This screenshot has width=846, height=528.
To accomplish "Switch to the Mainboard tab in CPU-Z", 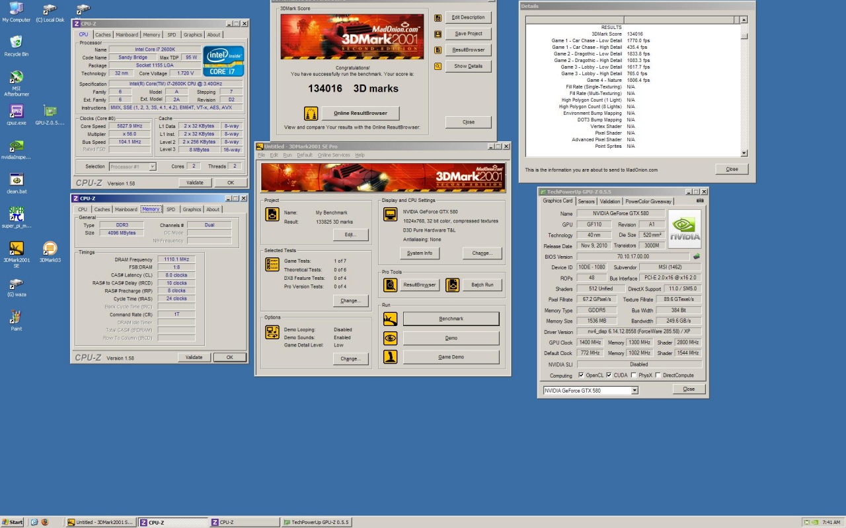I will point(127,35).
